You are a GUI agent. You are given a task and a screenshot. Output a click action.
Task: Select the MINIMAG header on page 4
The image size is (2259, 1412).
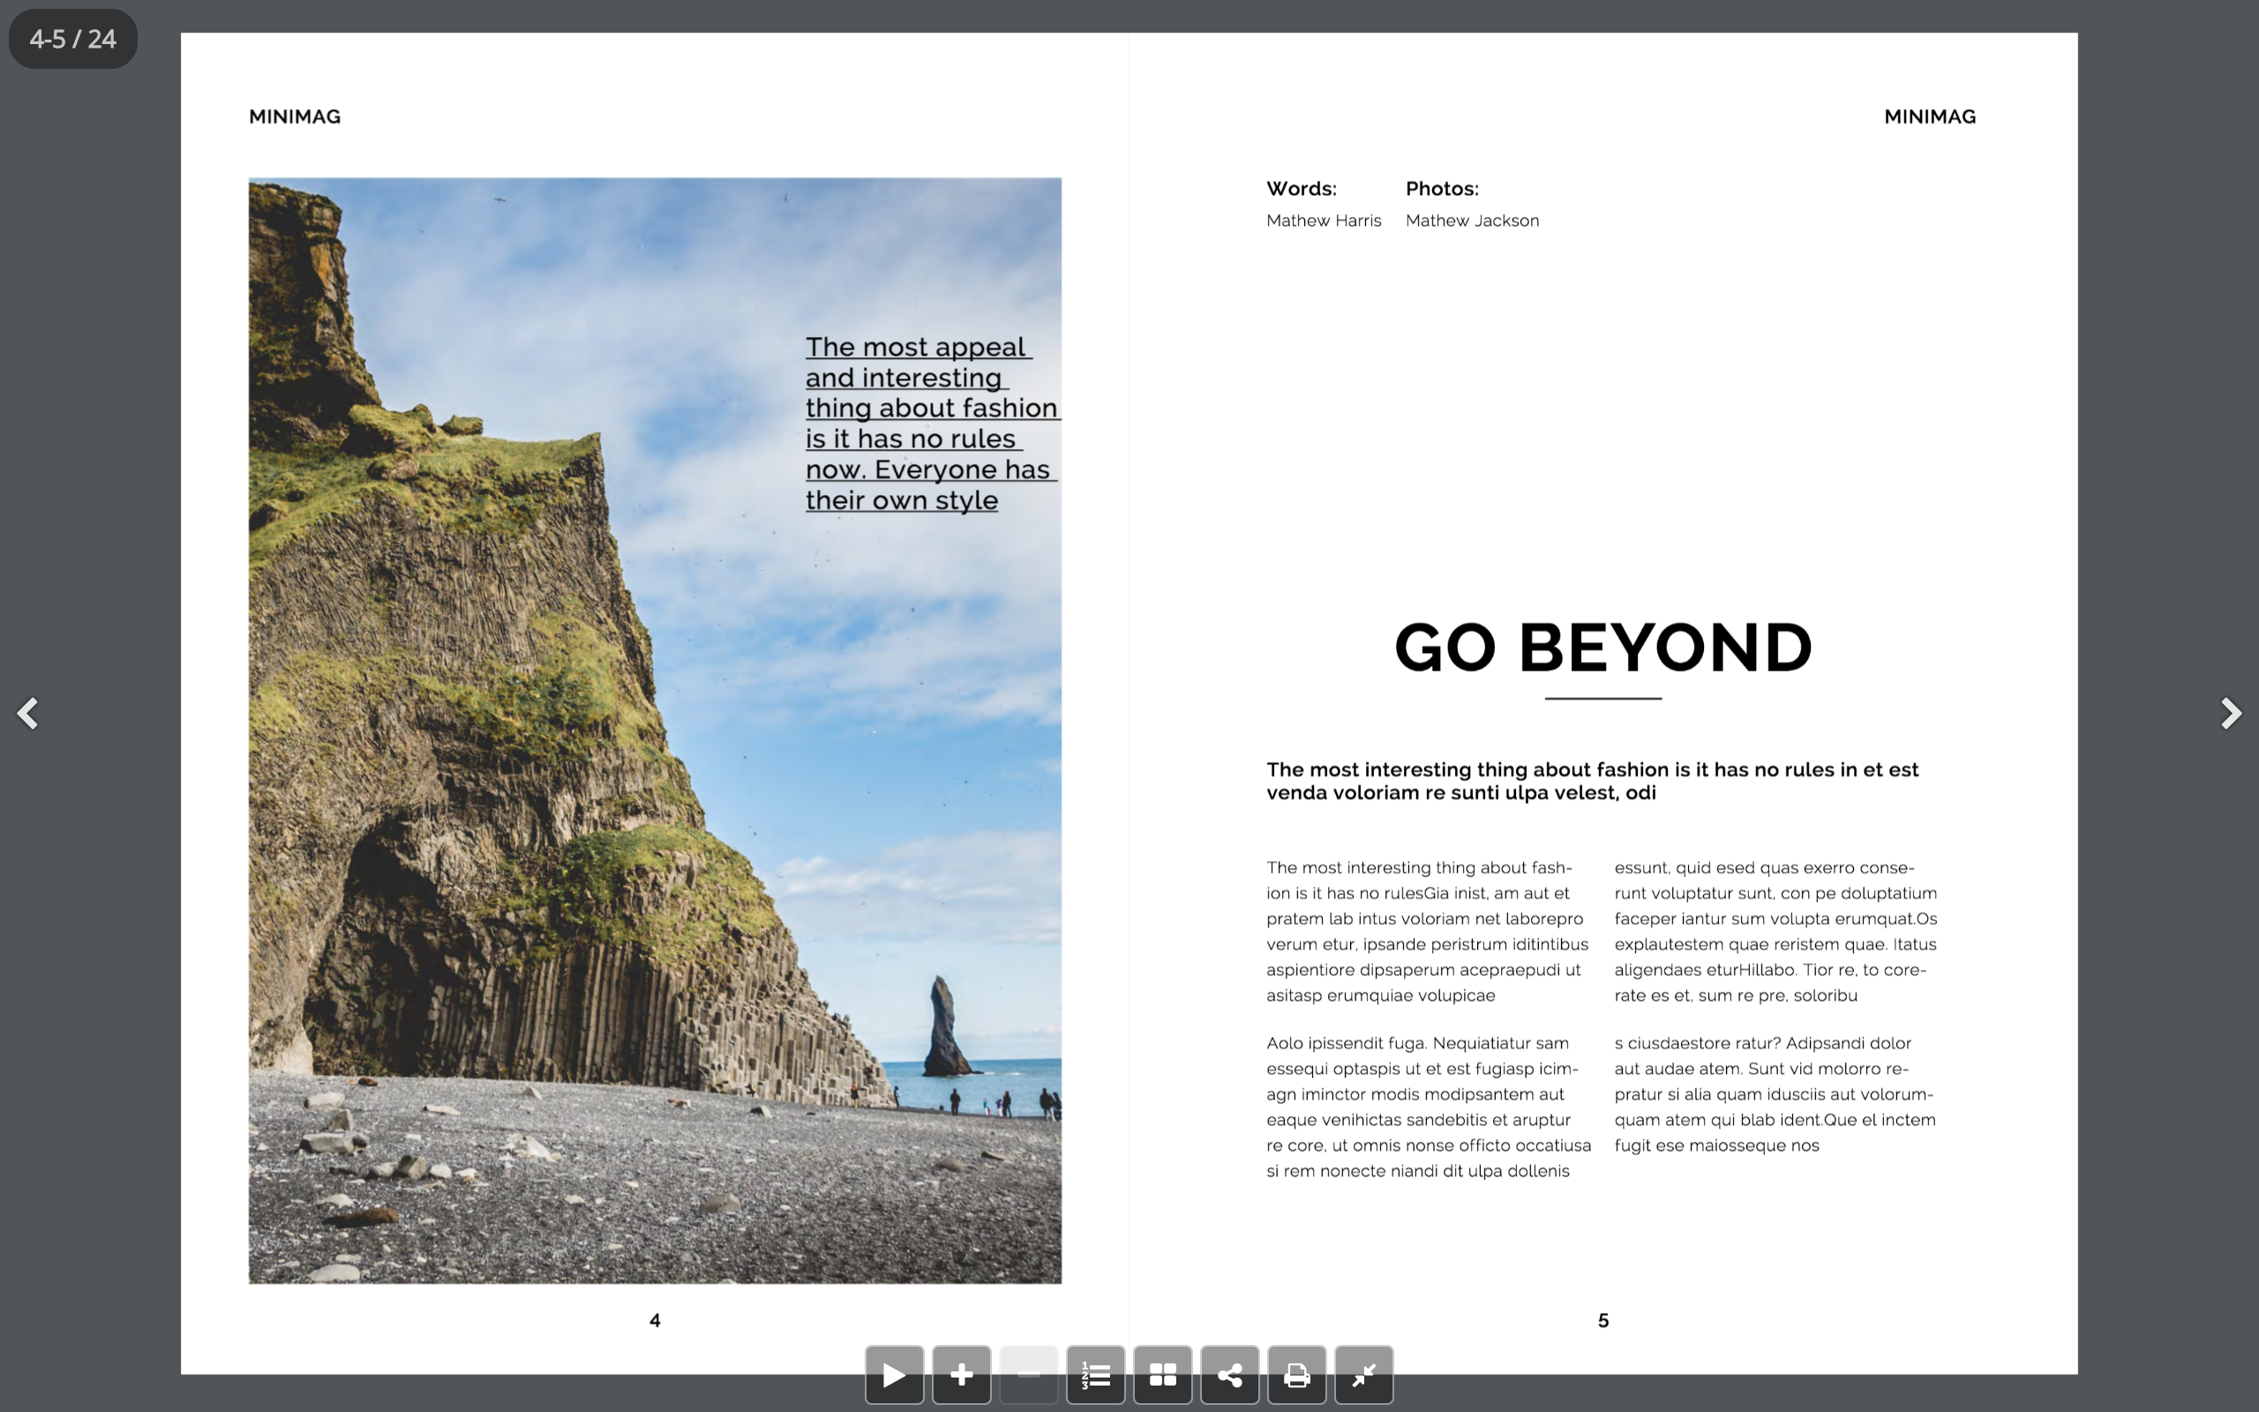click(x=293, y=116)
